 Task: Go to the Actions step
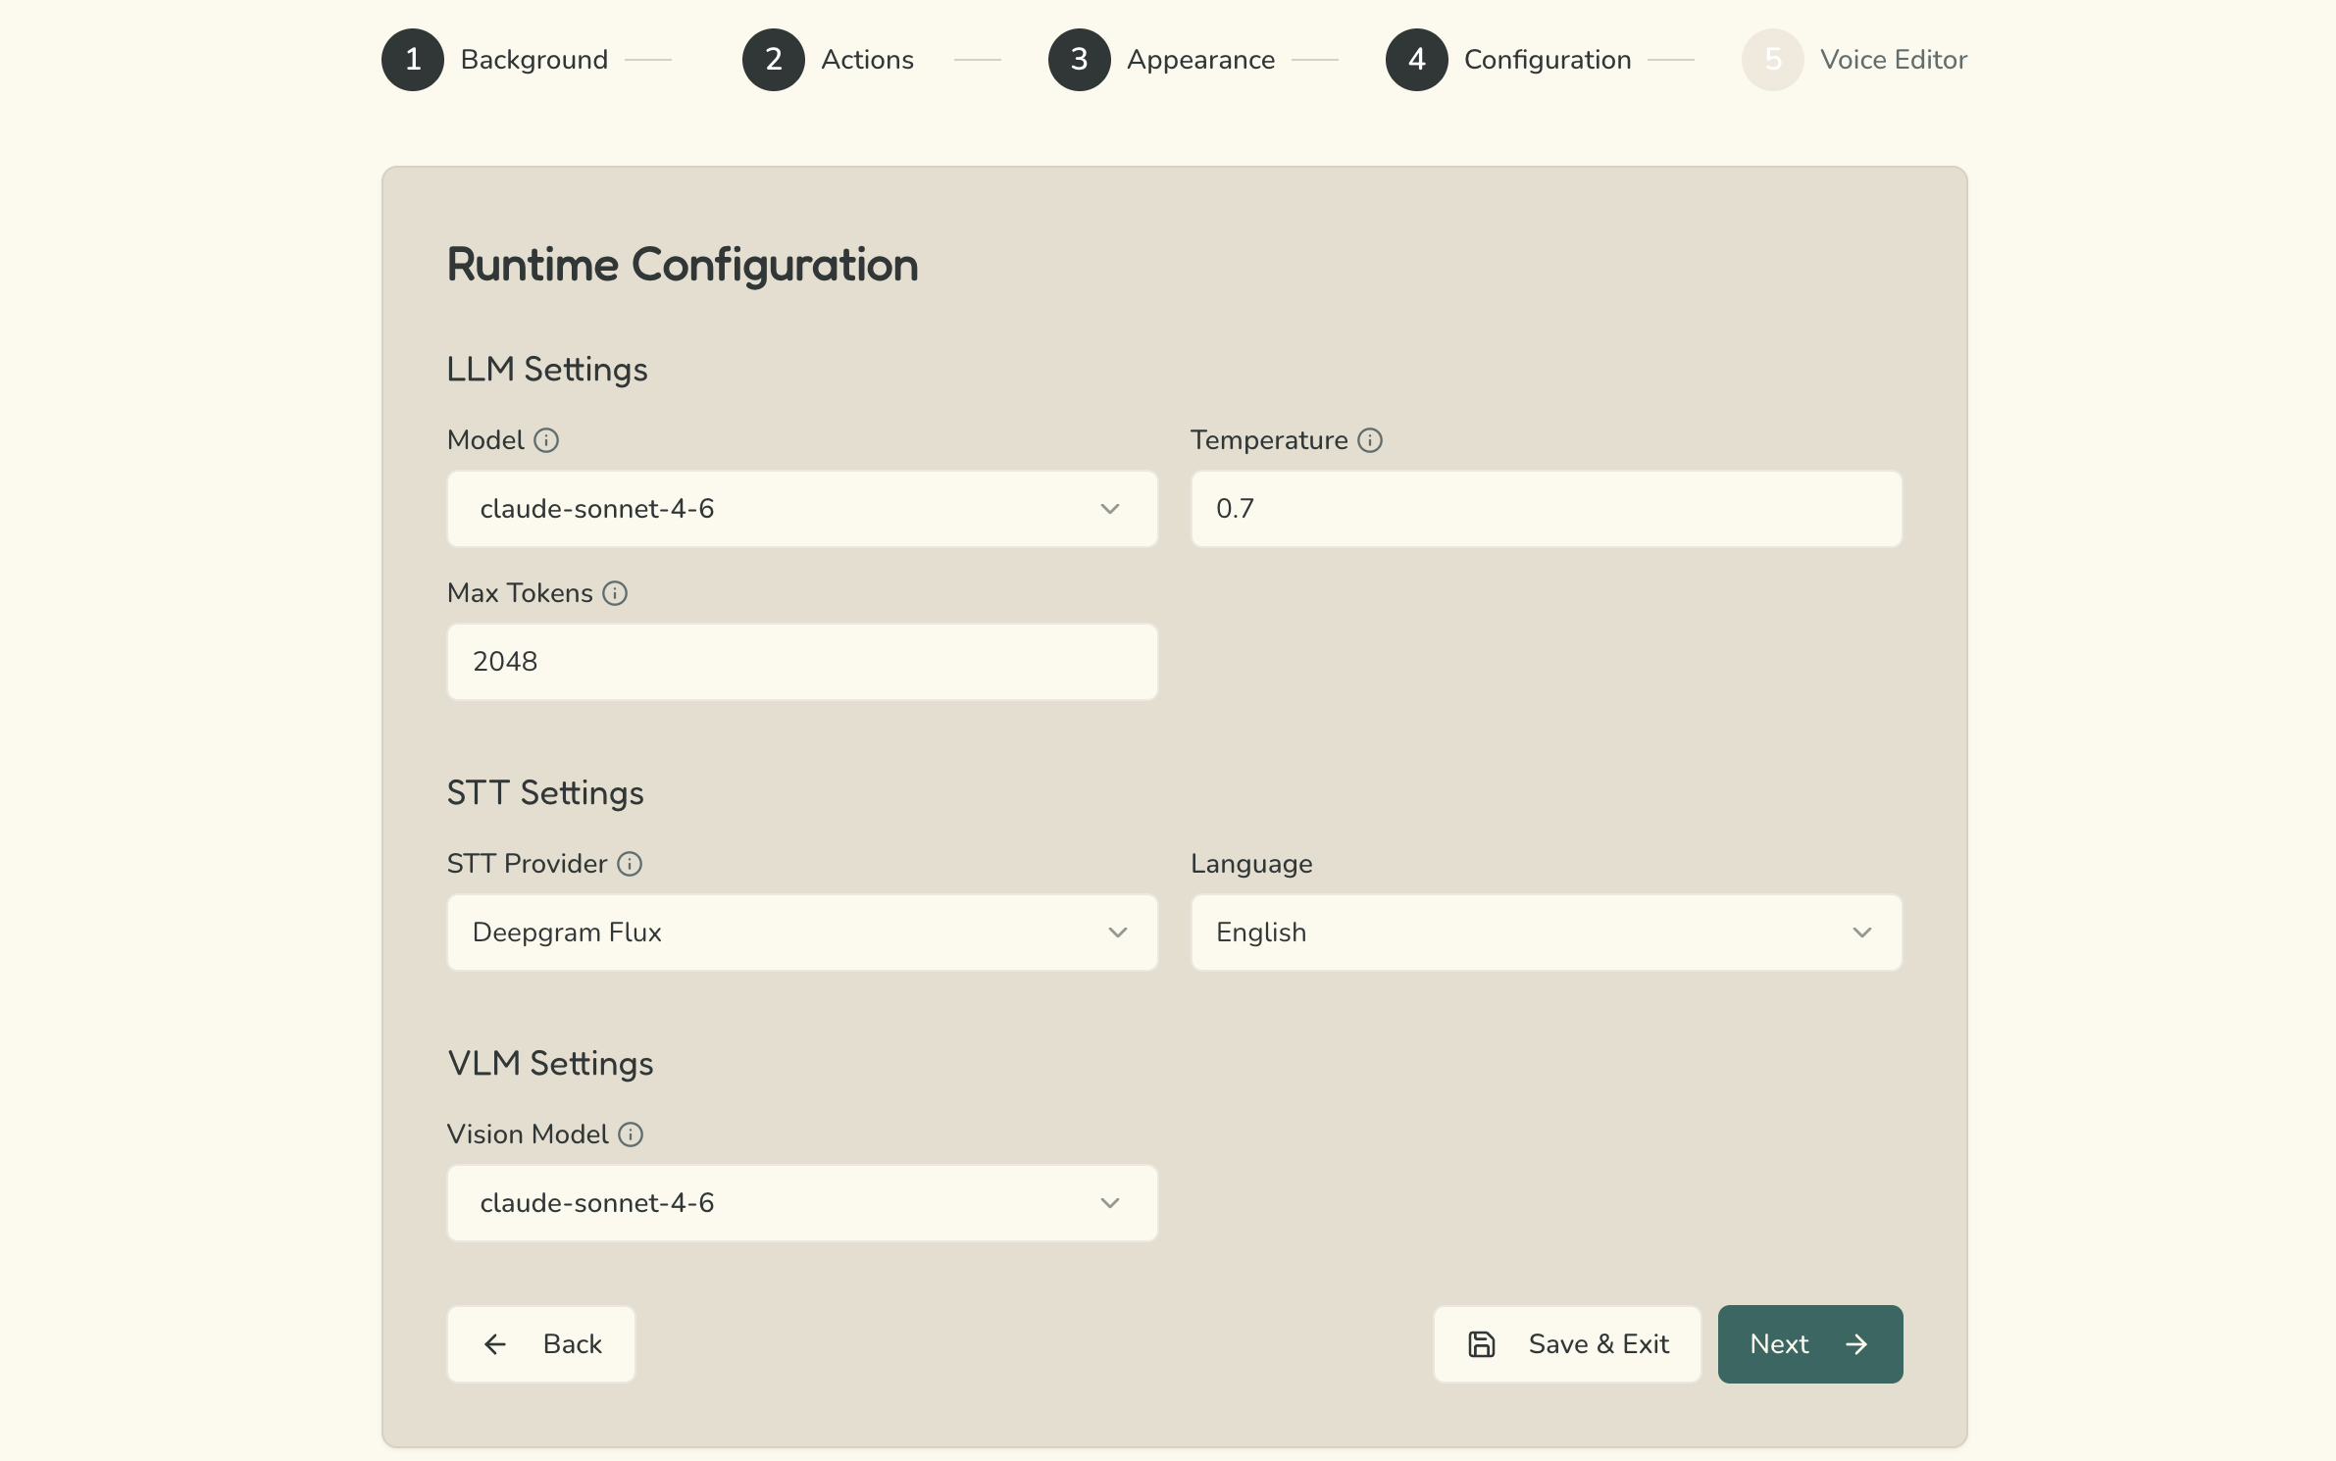(x=867, y=60)
